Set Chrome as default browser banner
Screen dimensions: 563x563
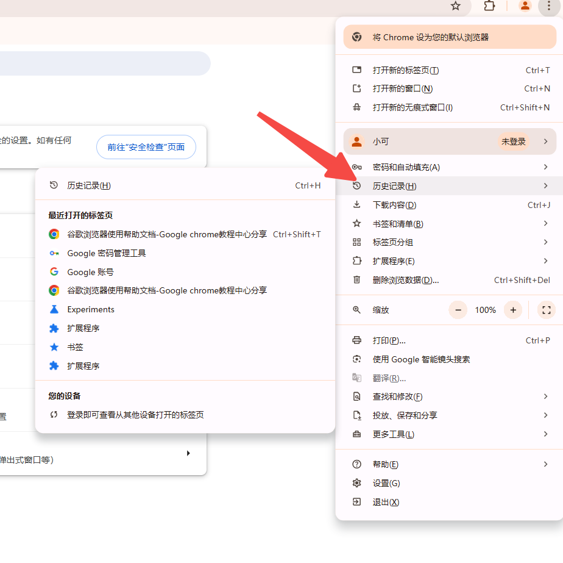450,37
